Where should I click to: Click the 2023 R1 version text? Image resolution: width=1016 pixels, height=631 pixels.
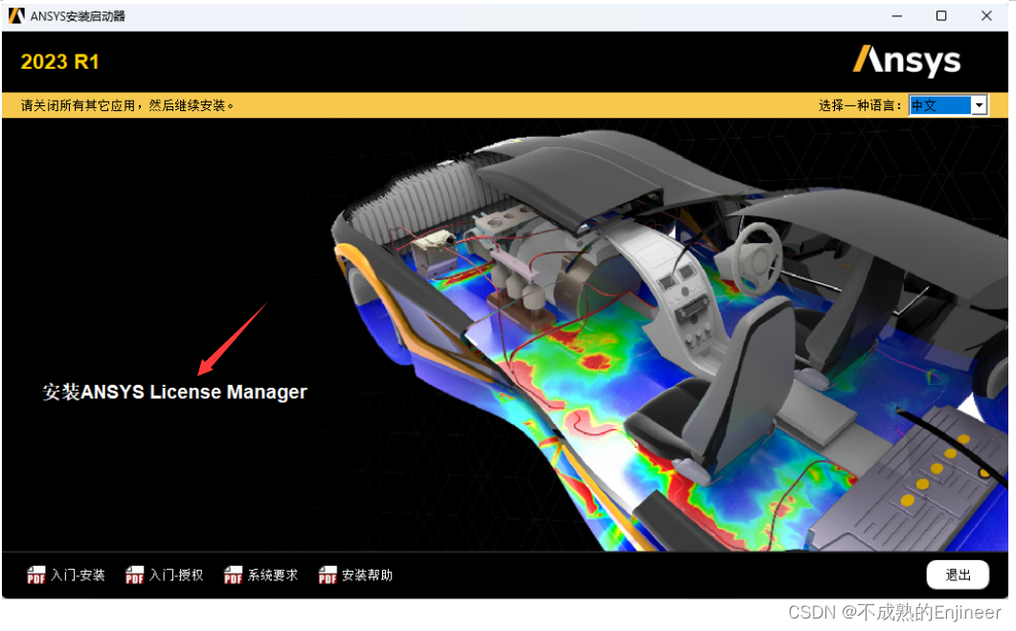coord(59,61)
